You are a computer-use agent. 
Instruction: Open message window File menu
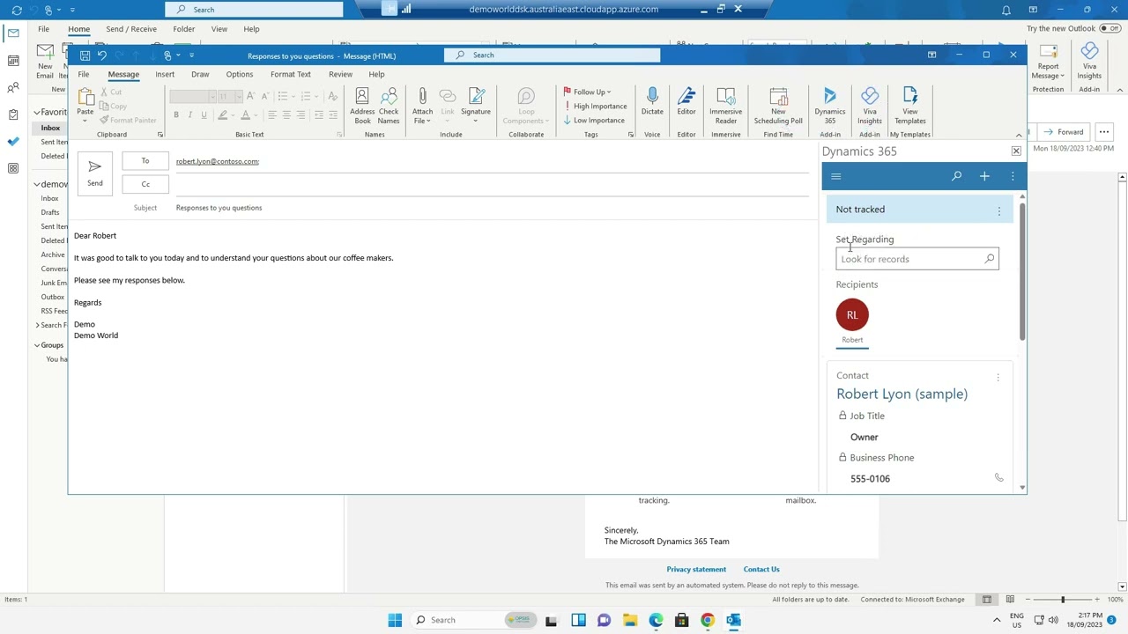tap(84, 74)
